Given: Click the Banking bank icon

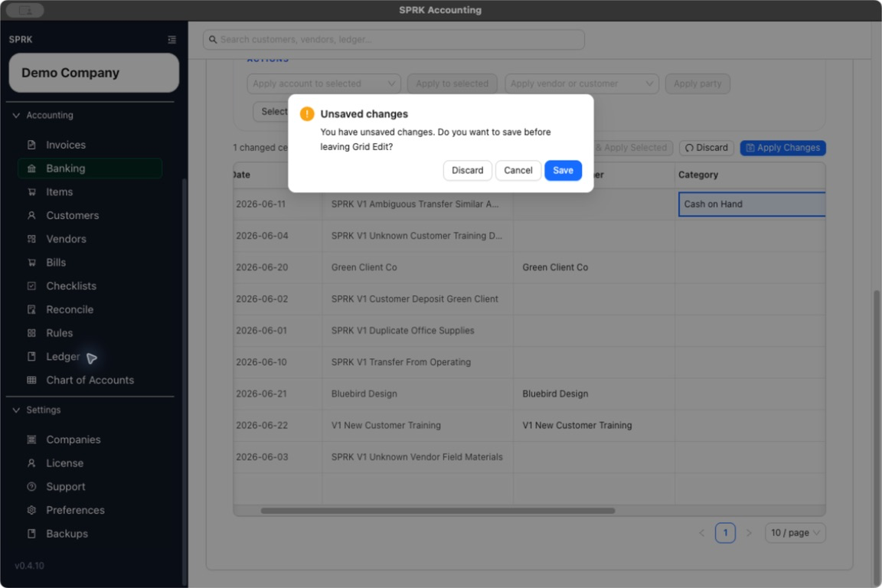Looking at the screenshot, I should pyautogui.click(x=31, y=168).
